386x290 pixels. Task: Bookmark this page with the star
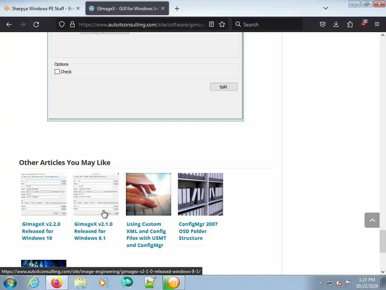pyautogui.click(x=222, y=25)
